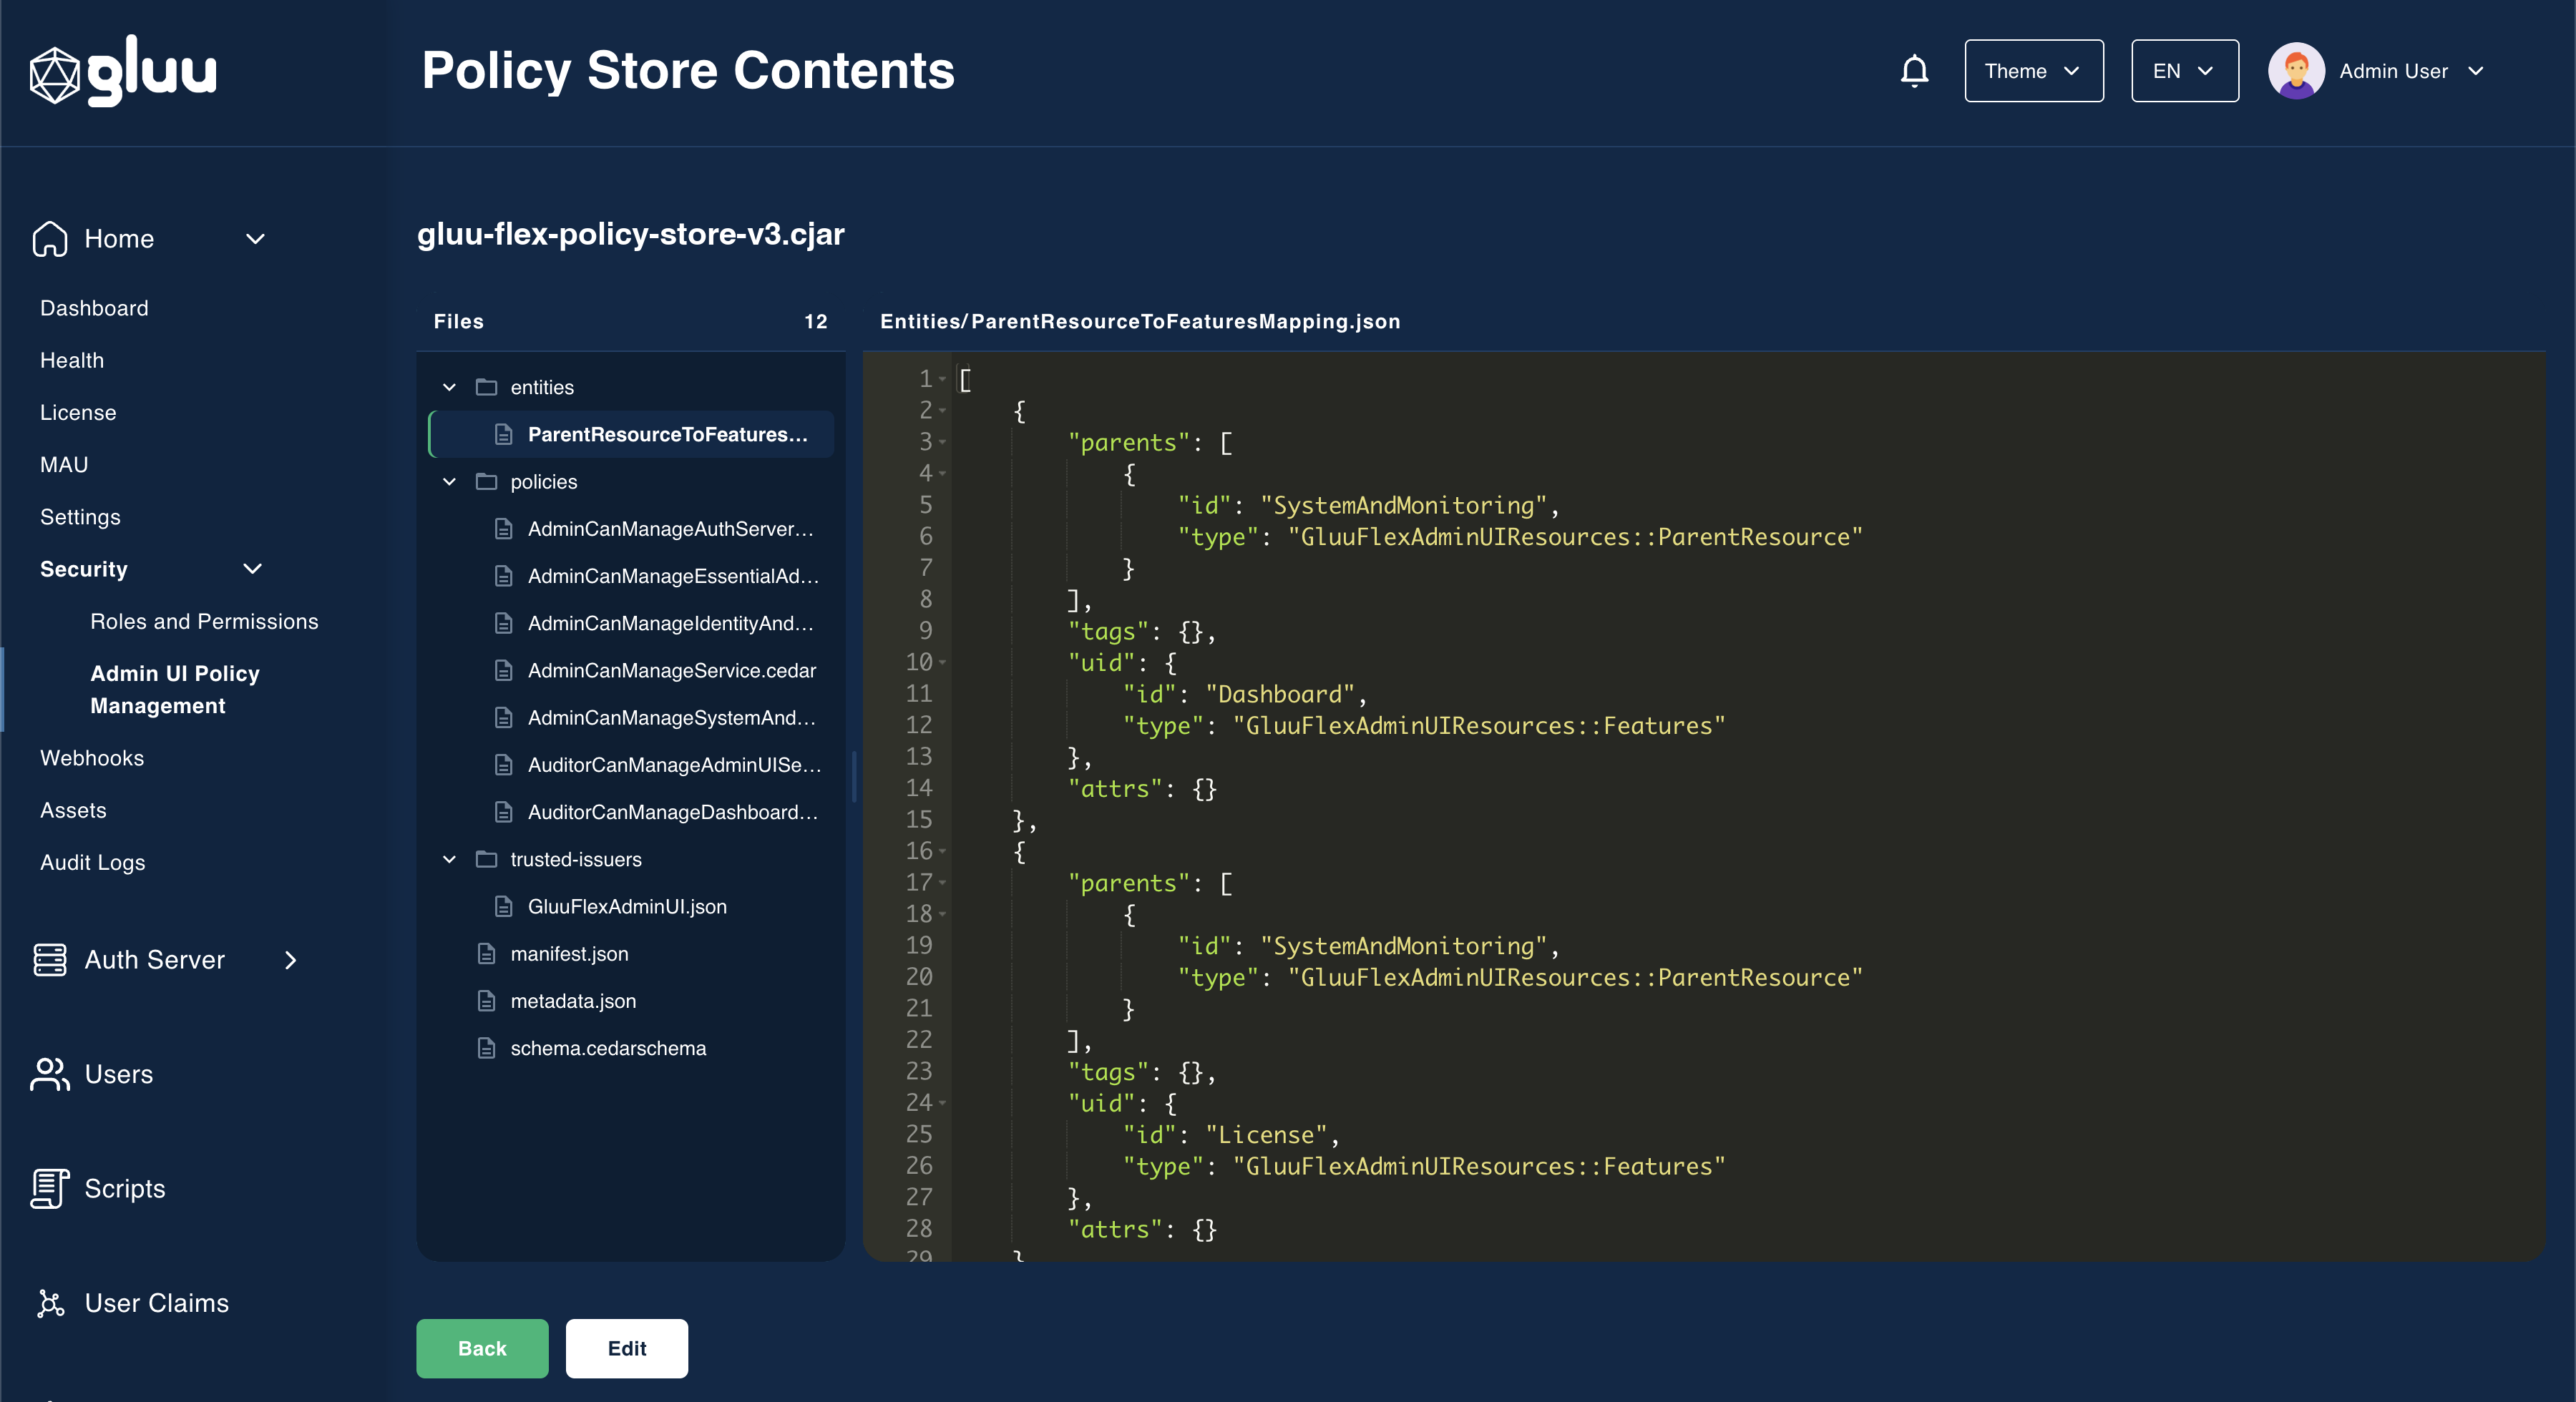Open the Dashboard menu item
2576x1402 pixels.
pyautogui.click(x=94, y=308)
